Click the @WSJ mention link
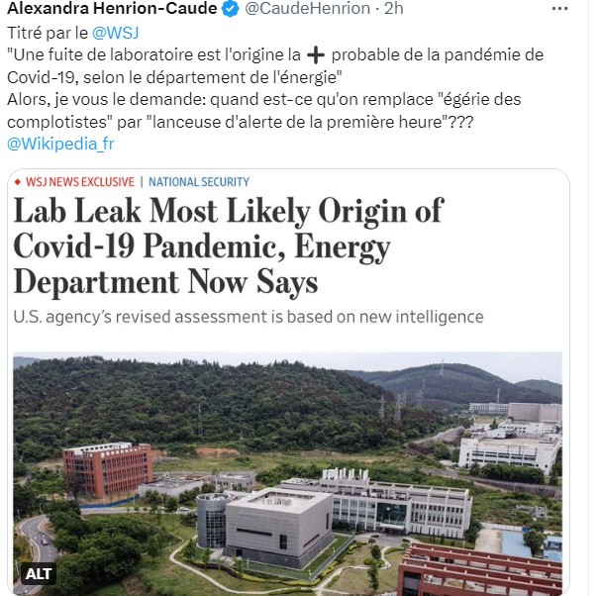602x596 pixels. tap(114, 33)
